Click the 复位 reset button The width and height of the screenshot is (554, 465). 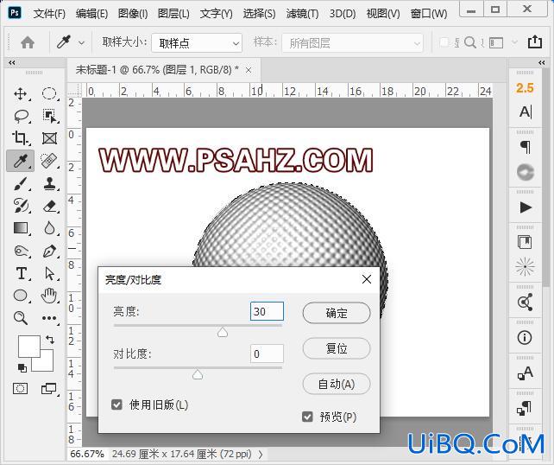coord(337,348)
